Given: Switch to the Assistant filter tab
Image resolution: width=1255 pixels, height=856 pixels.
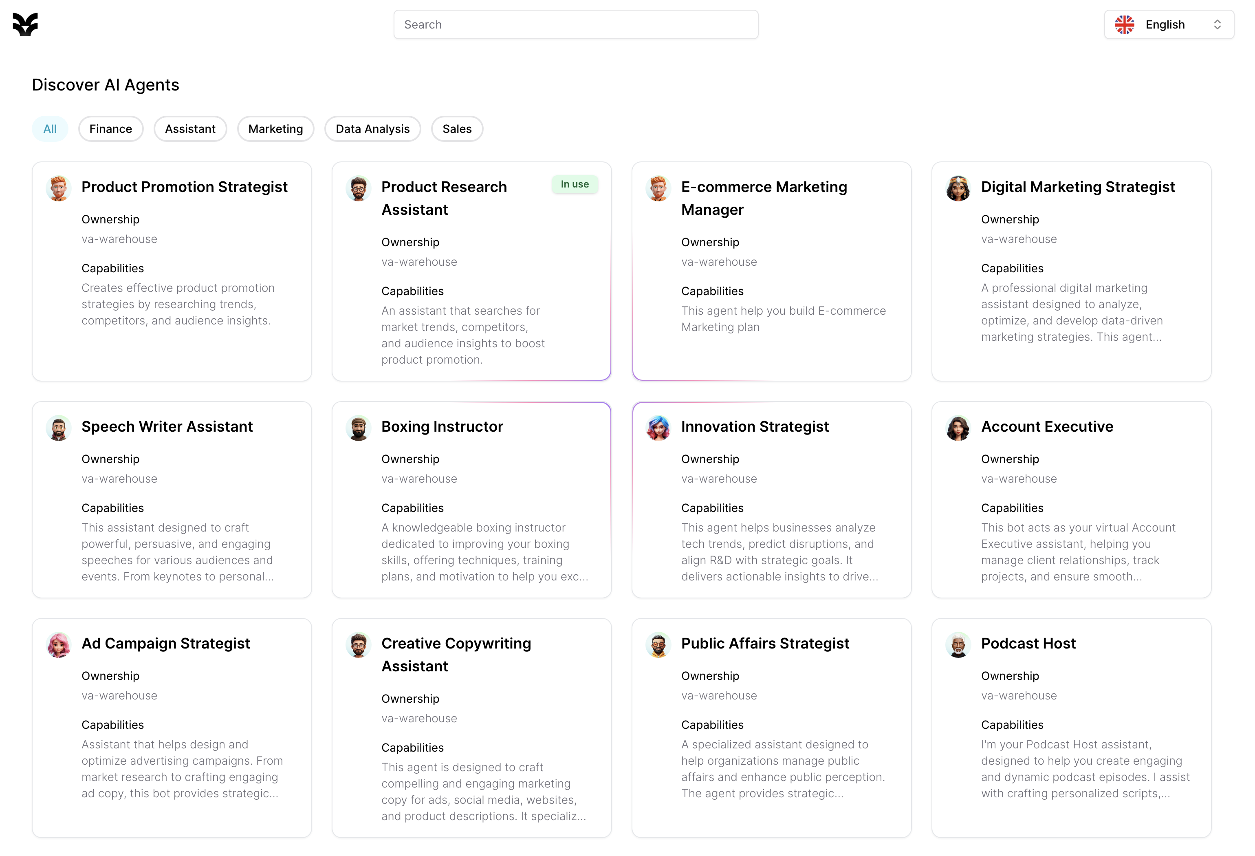Looking at the screenshot, I should [x=190, y=128].
